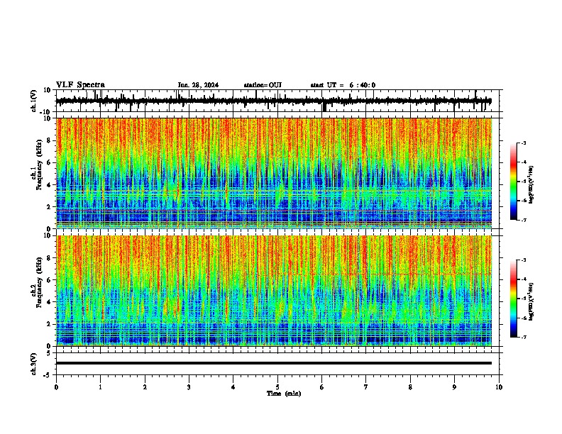Click the "-3" label on ch.2 color bar
The width and height of the screenshot is (562, 434).
pyautogui.click(x=524, y=260)
